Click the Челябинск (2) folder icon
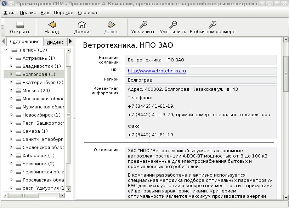The width and height of the screenshot is (289, 208). (x=18, y=164)
